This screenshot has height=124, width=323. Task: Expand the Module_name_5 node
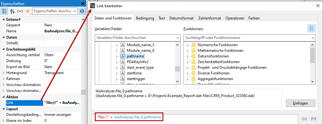pyautogui.click(x=116, y=45)
